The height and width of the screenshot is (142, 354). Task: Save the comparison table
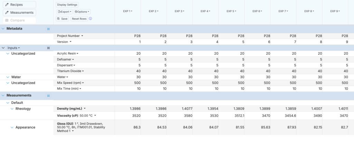click(x=62, y=19)
